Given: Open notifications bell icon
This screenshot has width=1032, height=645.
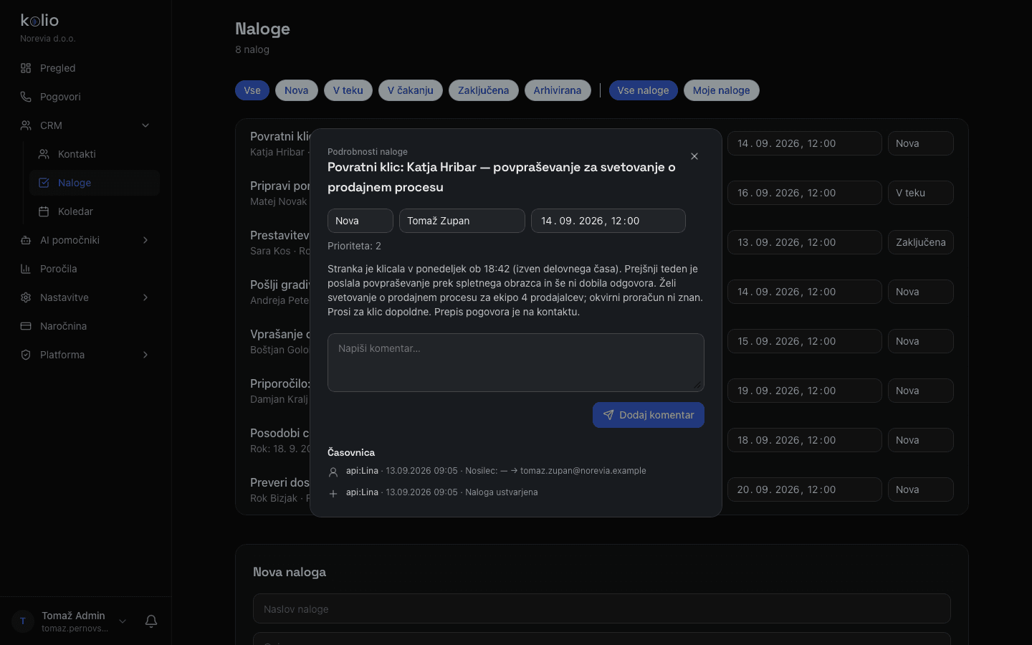Looking at the screenshot, I should (x=151, y=621).
